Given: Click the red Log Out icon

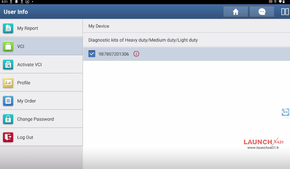Looking at the screenshot, I should tap(8, 137).
